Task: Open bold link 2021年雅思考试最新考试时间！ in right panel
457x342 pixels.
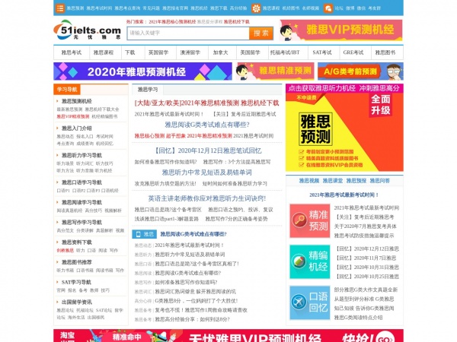Action: tap(344, 195)
